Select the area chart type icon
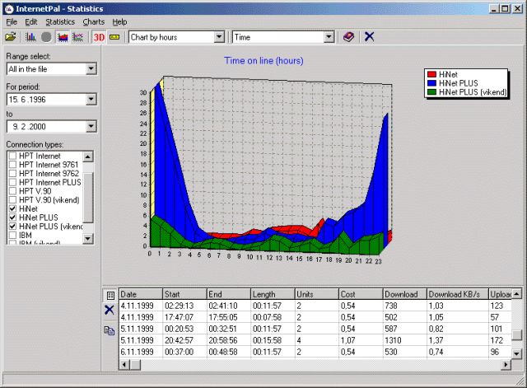Image resolution: width=527 pixels, height=388 pixels. (x=63, y=37)
